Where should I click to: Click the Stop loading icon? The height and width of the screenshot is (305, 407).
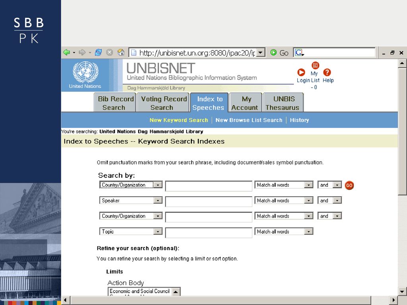(x=110, y=52)
